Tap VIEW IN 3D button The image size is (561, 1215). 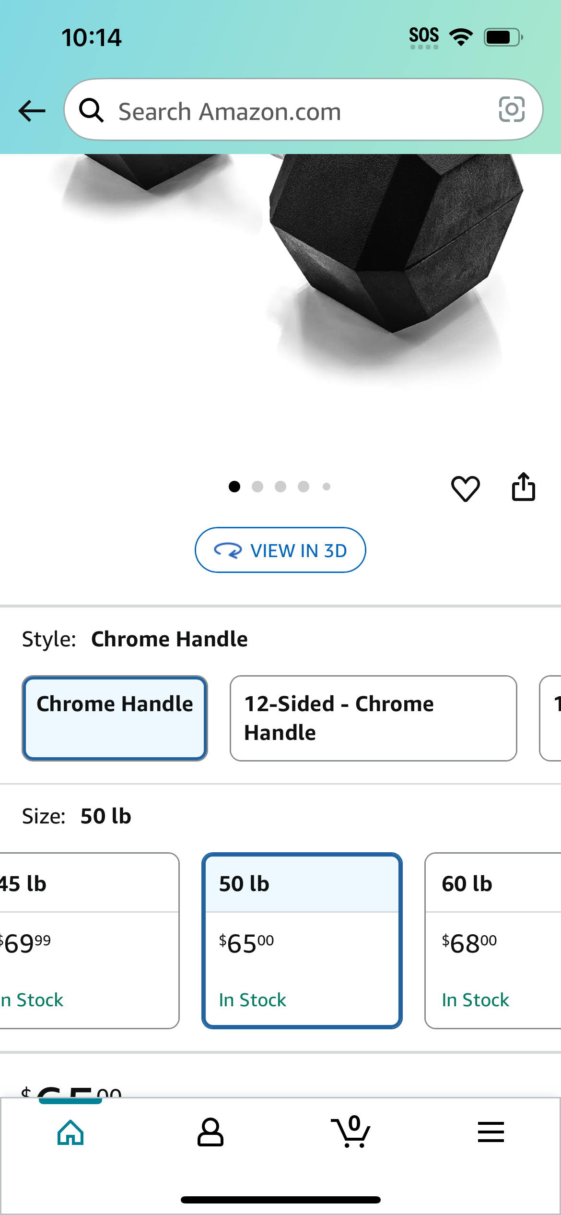[x=280, y=550]
